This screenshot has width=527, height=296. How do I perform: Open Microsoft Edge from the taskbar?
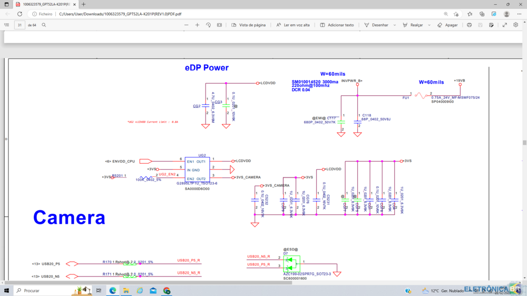pyautogui.click(x=112, y=290)
